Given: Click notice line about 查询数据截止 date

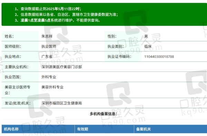Looking at the screenshot, I should pos(48,9).
